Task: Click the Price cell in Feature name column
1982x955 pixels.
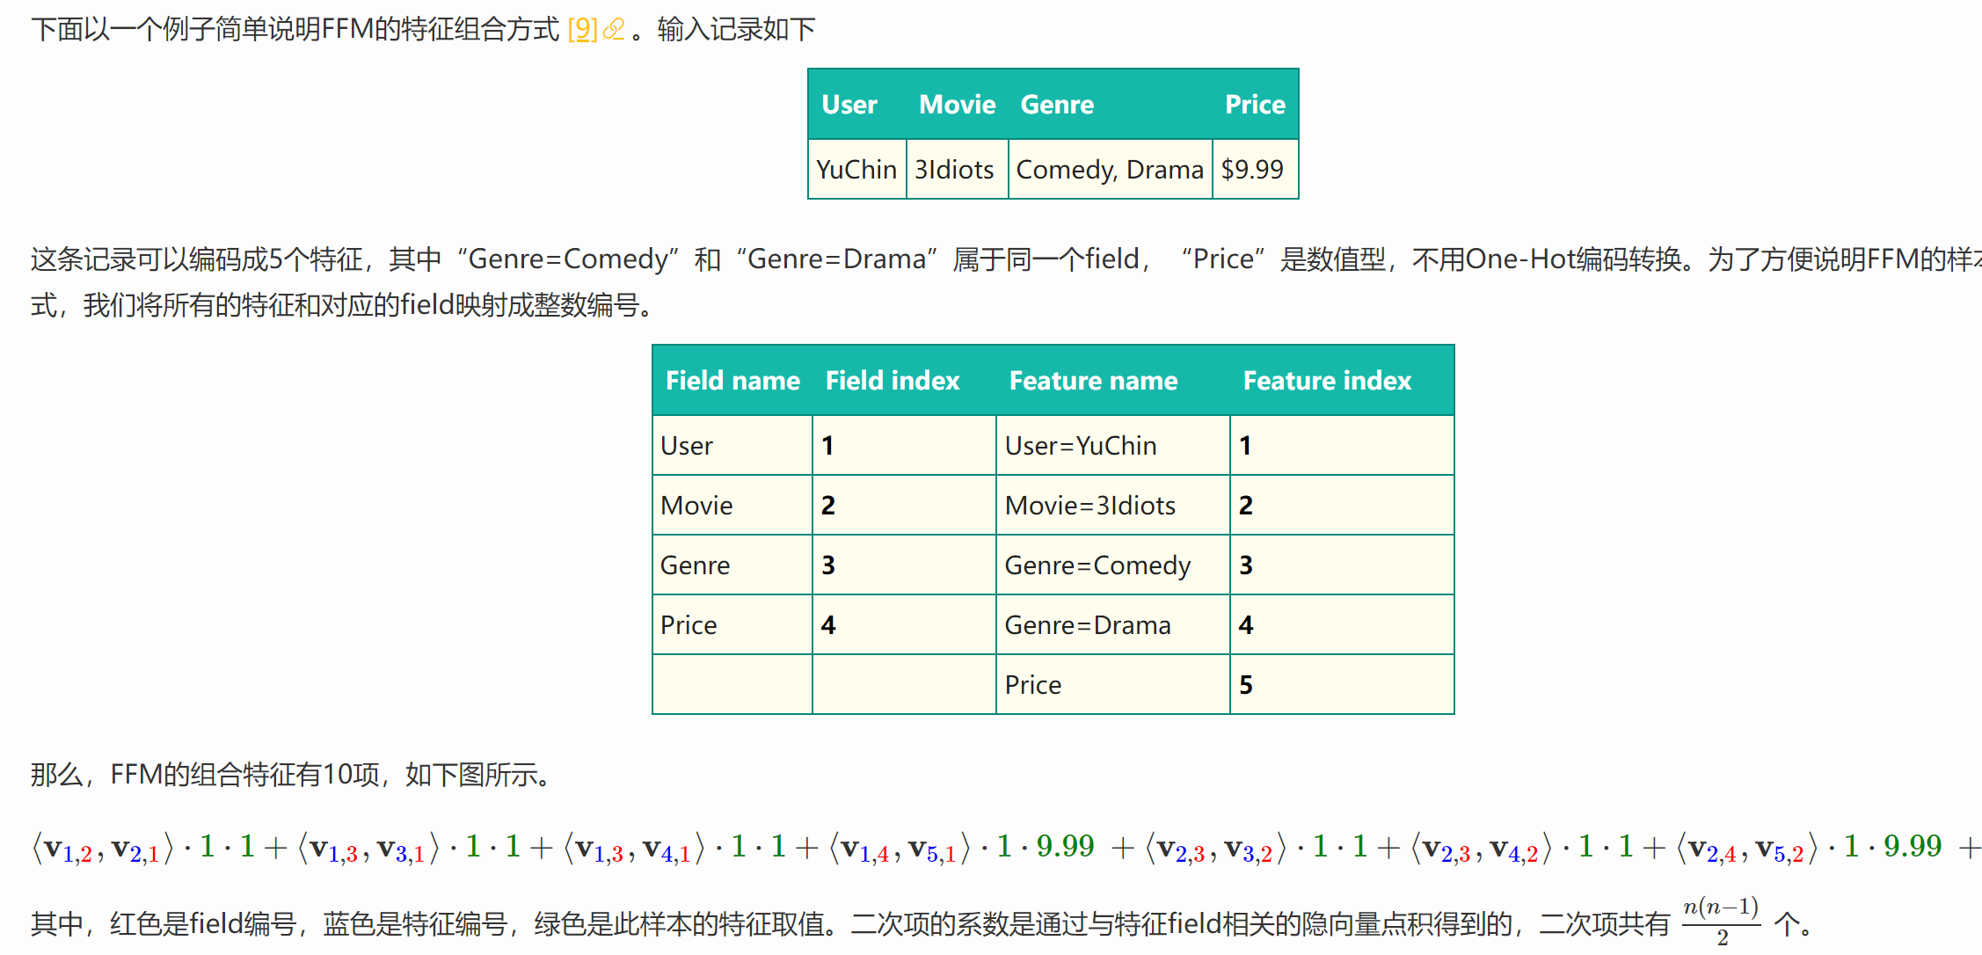Action: click(1113, 684)
